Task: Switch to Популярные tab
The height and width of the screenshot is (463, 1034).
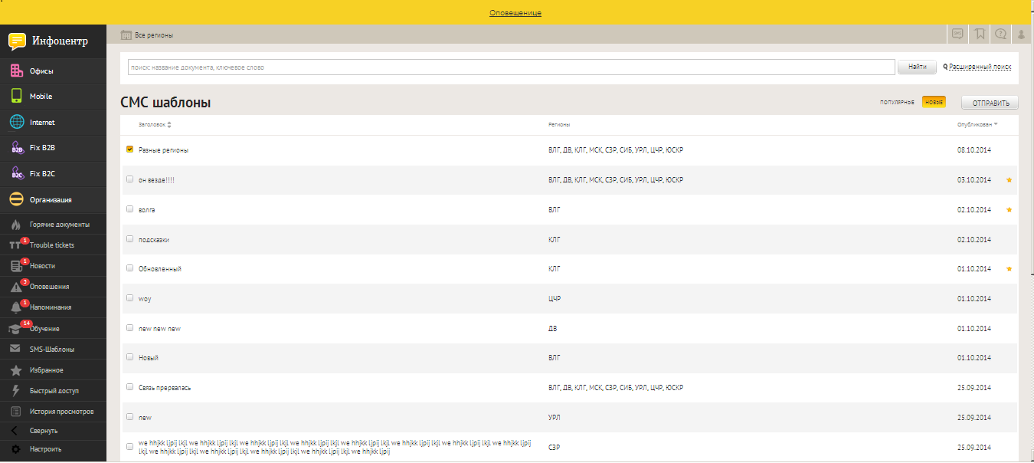Action: (x=897, y=103)
